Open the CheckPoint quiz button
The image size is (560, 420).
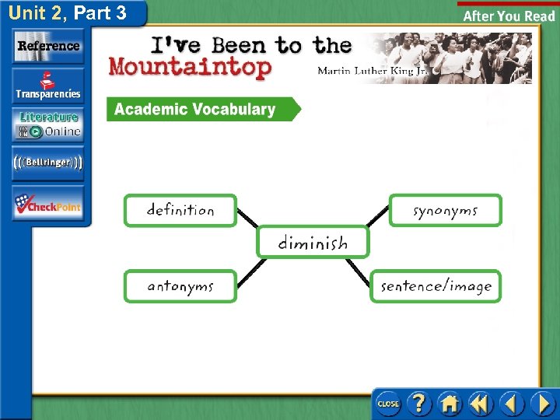(48, 203)
